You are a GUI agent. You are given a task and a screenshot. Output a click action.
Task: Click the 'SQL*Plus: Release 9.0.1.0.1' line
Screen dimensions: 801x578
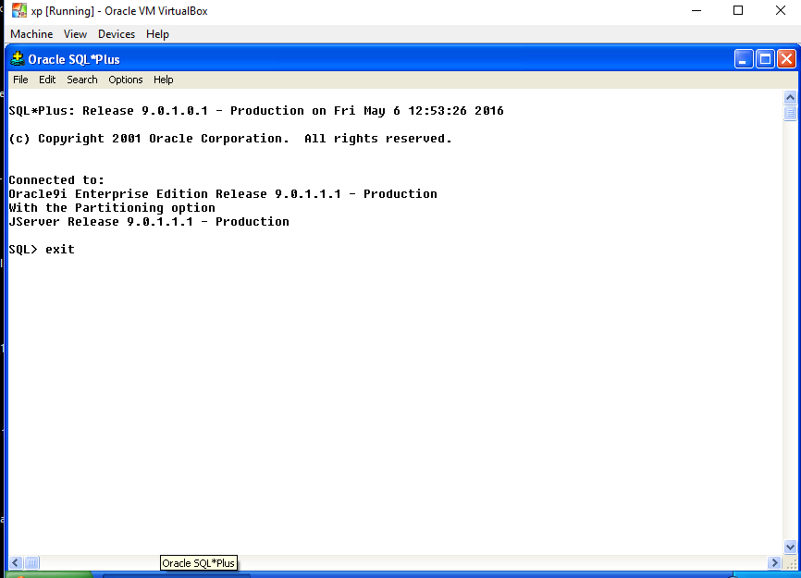coord(256,110)
